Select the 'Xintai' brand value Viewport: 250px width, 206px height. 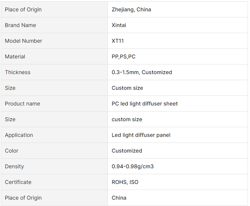pos(119,25)
